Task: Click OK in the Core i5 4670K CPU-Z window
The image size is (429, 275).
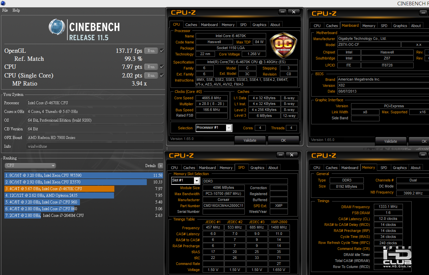Action: click(284, 140)
